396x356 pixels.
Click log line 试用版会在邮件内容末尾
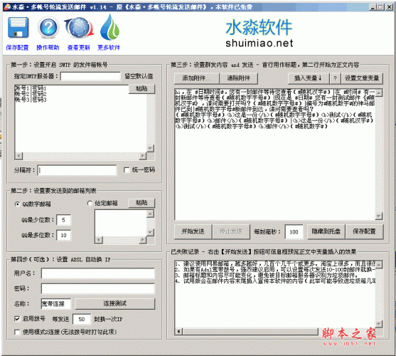275,281
